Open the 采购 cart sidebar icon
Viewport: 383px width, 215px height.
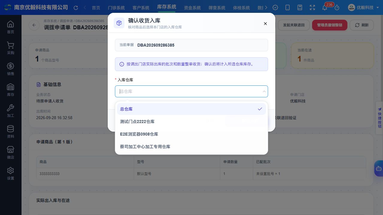tap(10, 48)
